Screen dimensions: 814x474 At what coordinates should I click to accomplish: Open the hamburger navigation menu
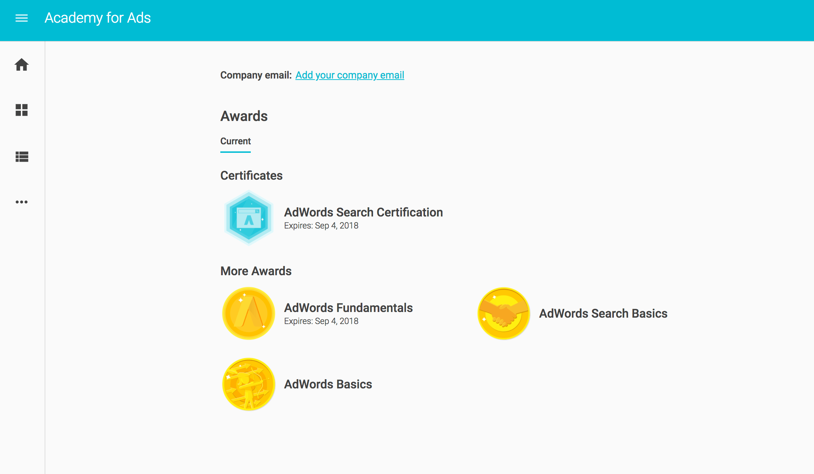[22, 18]
